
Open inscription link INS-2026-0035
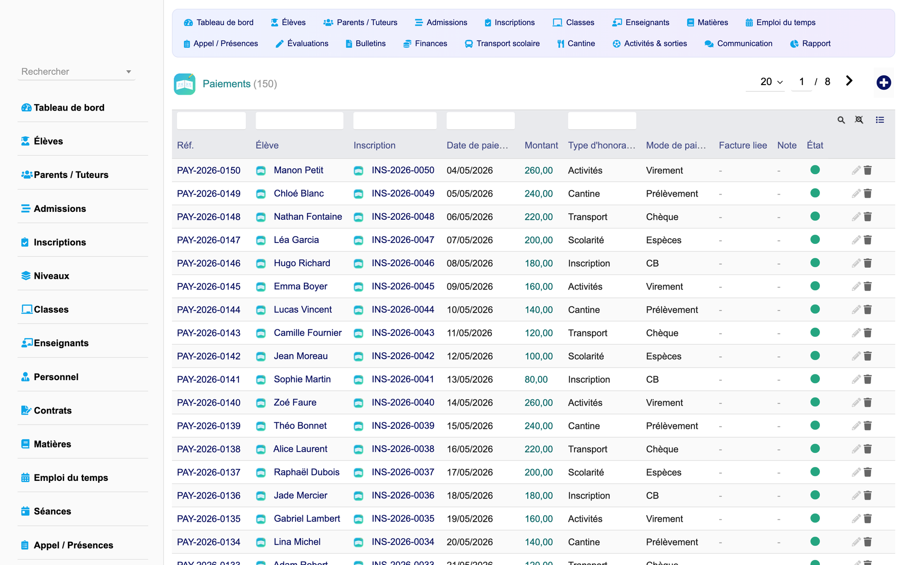tap(403, 519)
